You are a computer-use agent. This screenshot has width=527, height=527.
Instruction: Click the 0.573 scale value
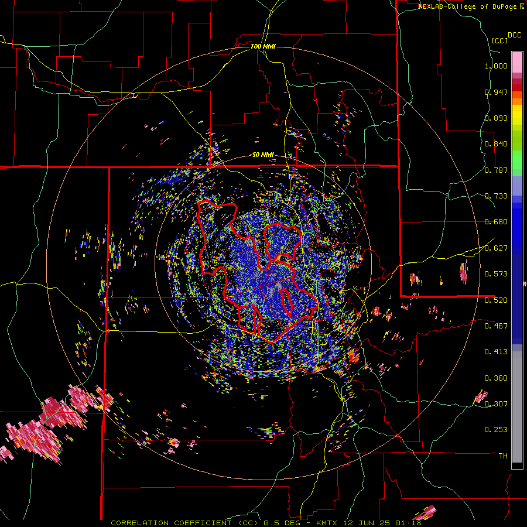pos(496,274)
